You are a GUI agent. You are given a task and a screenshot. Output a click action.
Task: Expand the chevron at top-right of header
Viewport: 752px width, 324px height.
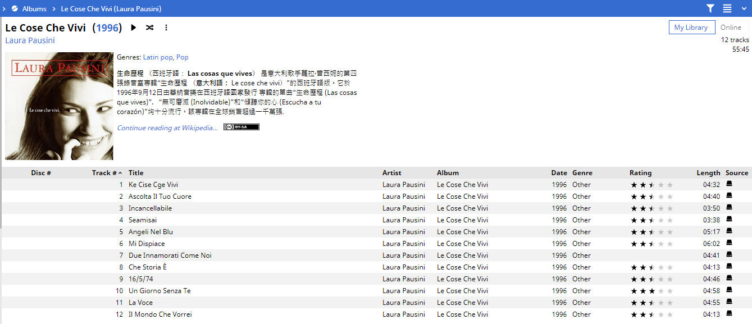744,8
